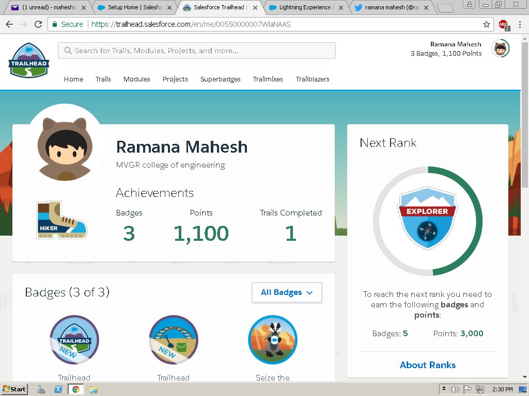Click the Trails Completed value 1

pyautogui.click(x=291, y=234)
